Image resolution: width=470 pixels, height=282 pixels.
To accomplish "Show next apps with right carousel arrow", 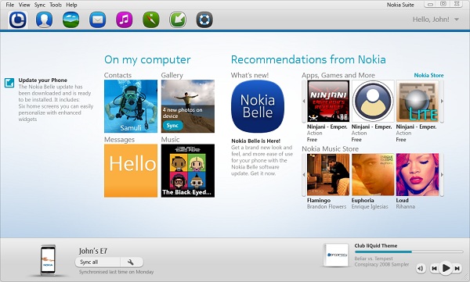I will point(442,102).
